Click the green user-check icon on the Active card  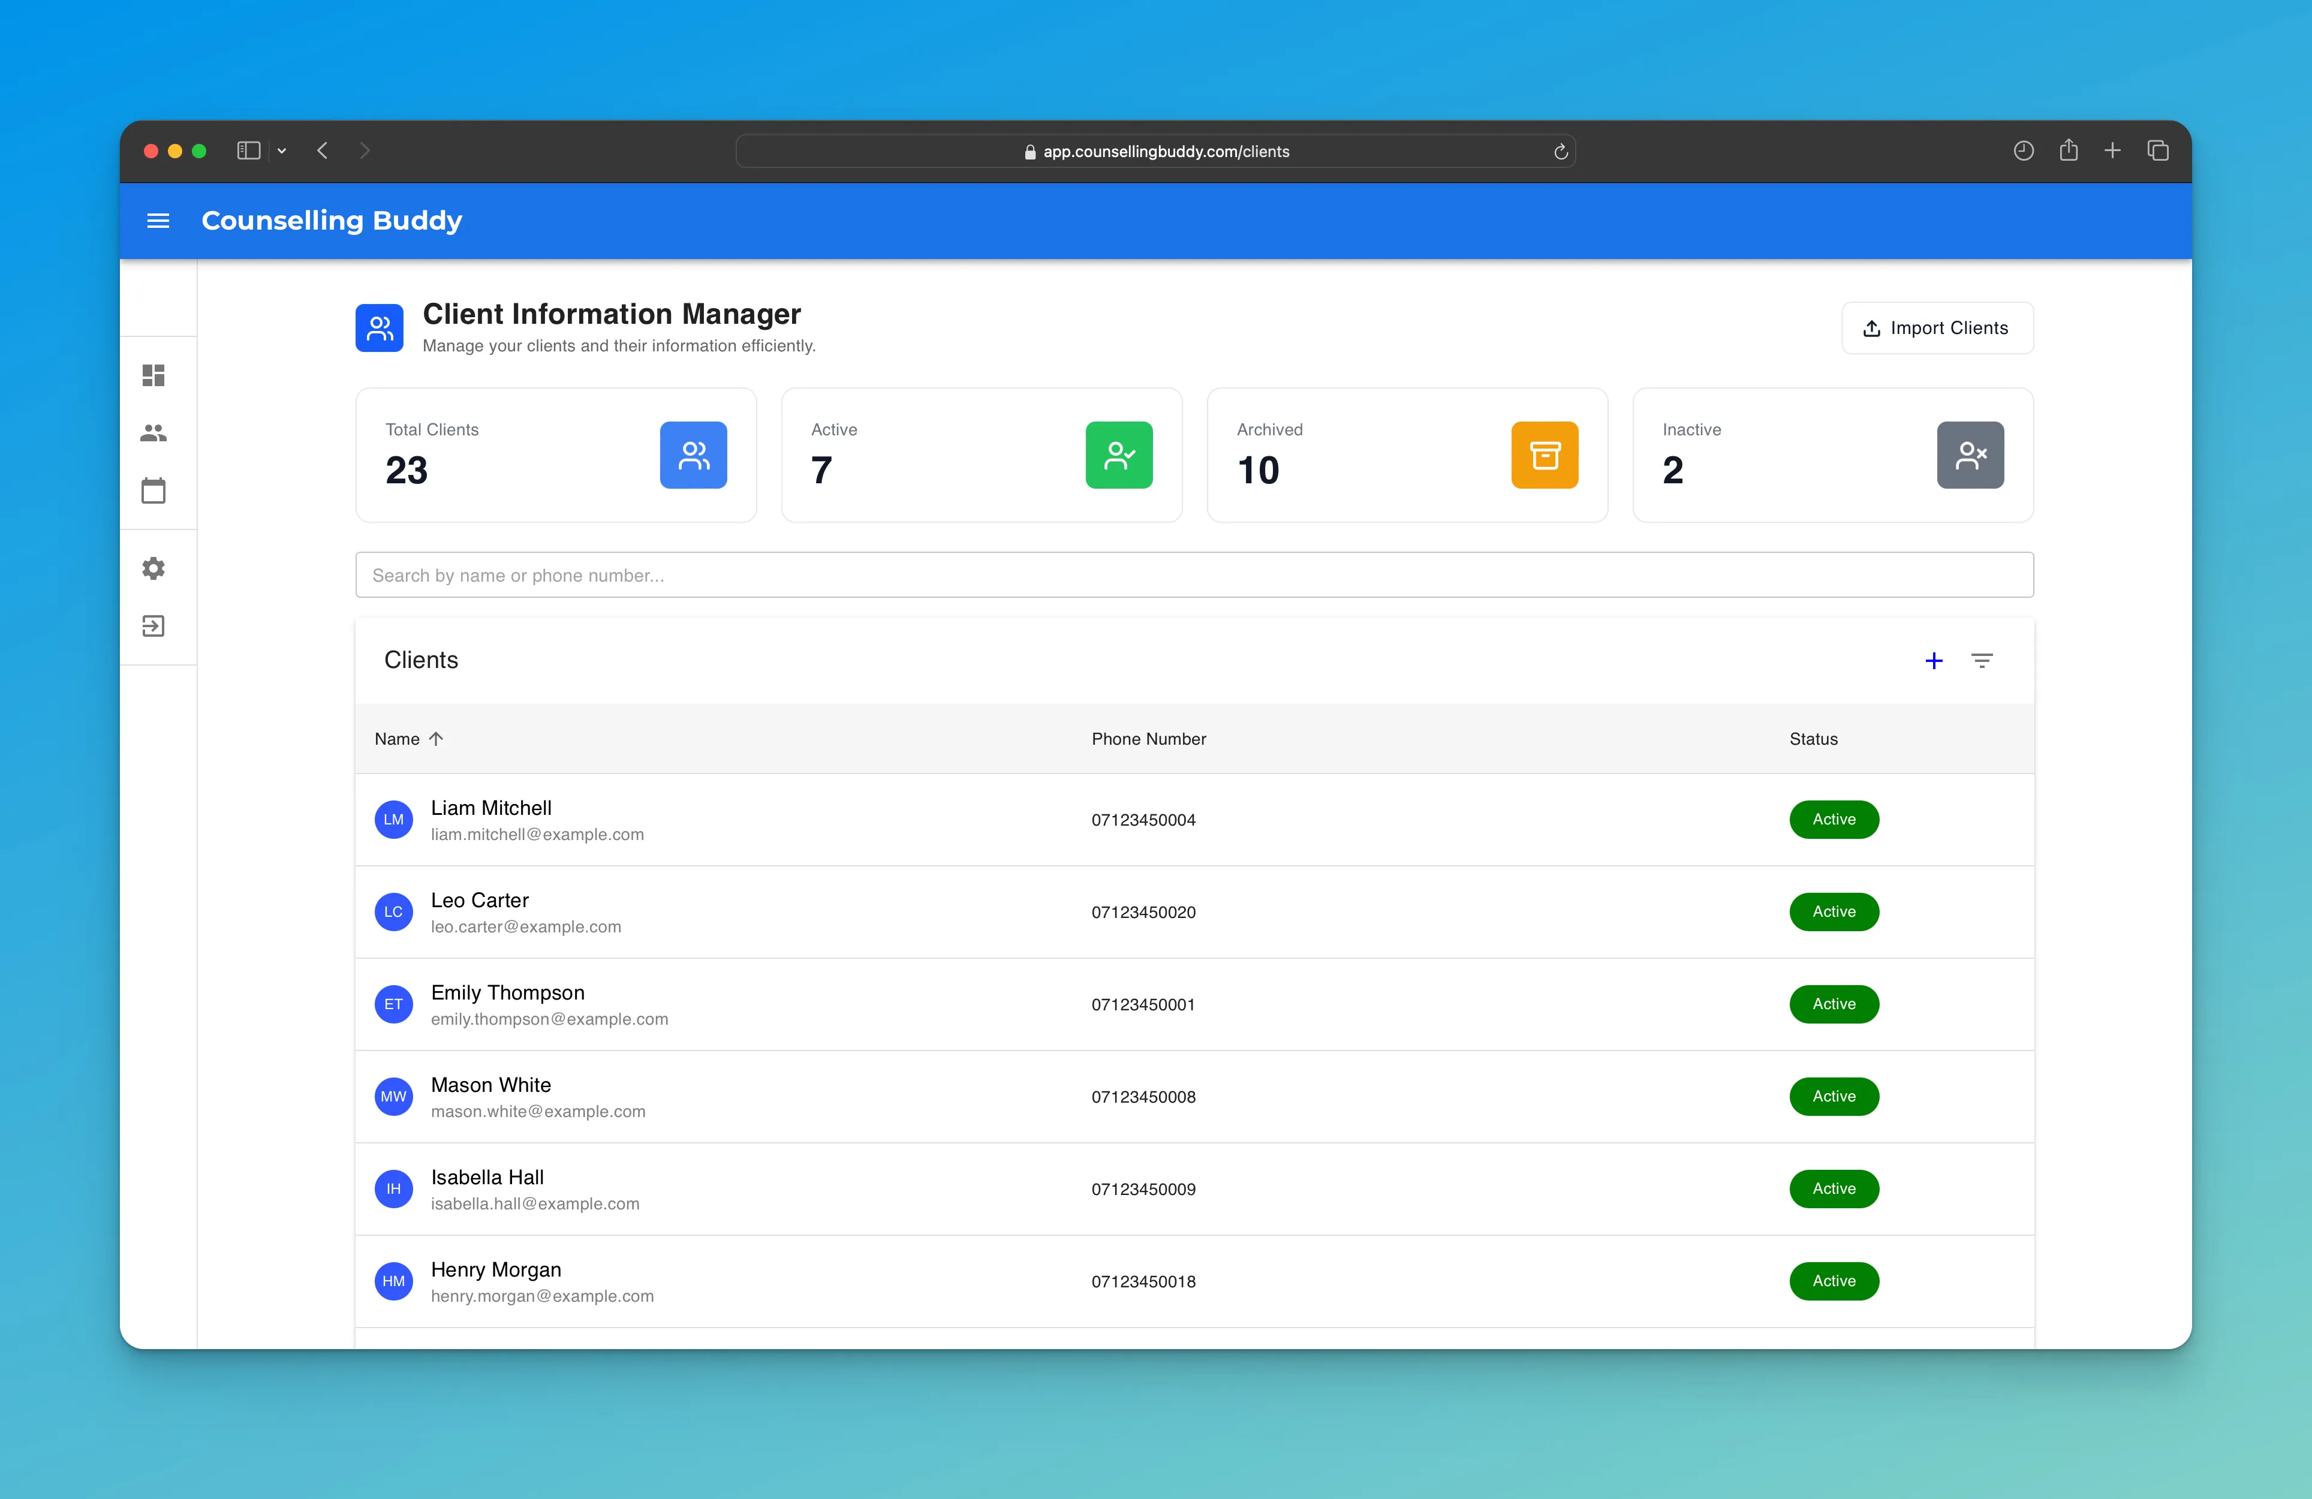tap(1118, 454)
